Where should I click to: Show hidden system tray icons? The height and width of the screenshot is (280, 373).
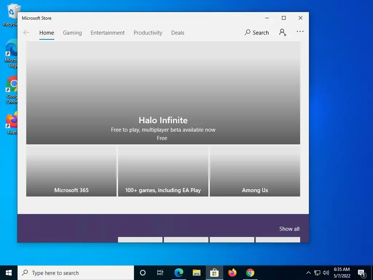[x=308, y=273]
